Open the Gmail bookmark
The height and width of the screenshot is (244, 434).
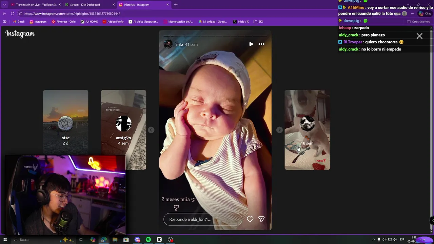[18, 22]
